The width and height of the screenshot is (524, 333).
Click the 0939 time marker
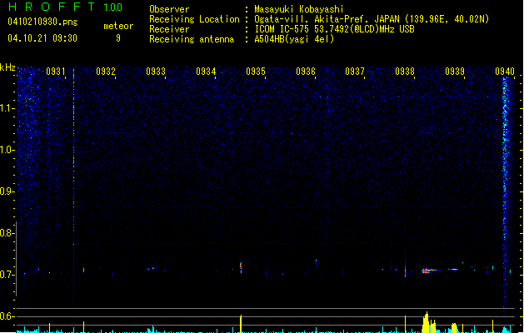coord(455,72)
